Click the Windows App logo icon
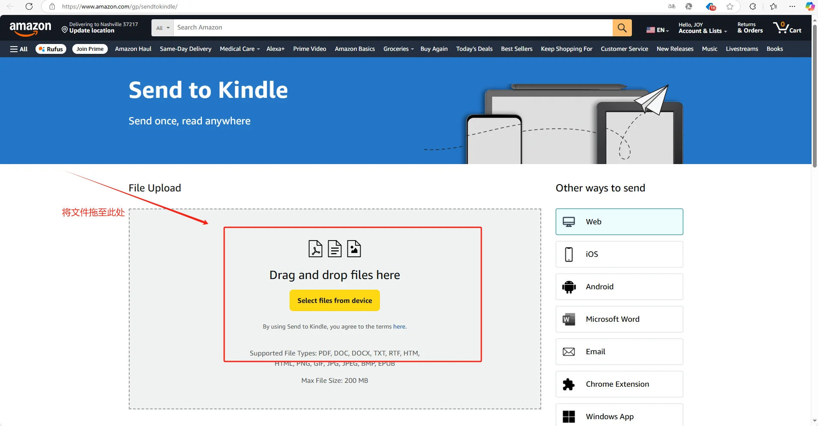Viewport: 818px width, 426px height. click(x=569, y=417)
